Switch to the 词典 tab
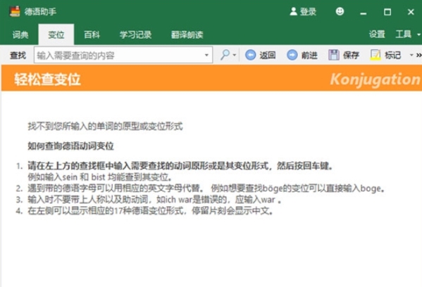Image resolution: width=422 pixels, height=287 pixels. pyautogui.click(x=20, y=34)
